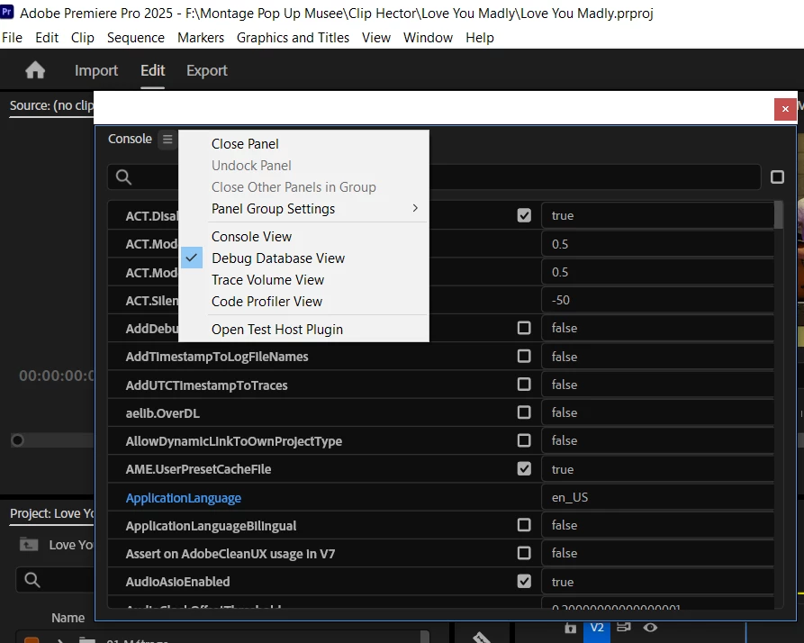This screenshot has width=804, height=643.
Task: Switch to the Import workspace tab
Action: tap(96, 70)
